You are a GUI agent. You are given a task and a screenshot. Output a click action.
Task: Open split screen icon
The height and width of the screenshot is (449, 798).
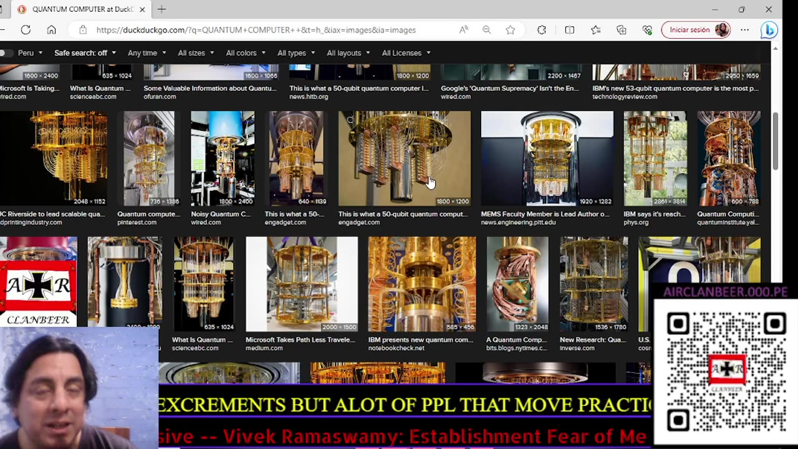pos(569,30)
